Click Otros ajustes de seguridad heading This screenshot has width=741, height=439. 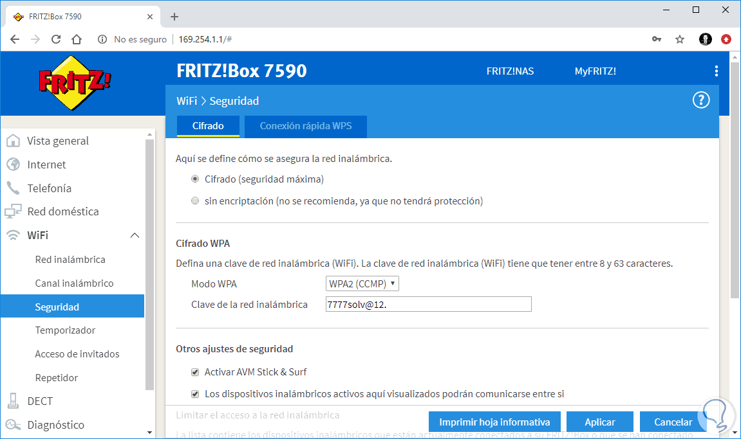coord(234,349)
